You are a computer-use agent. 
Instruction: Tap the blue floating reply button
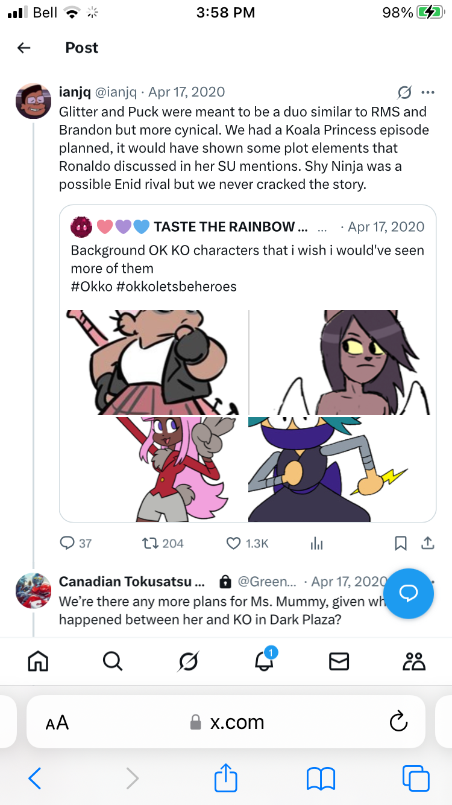(x=409, y=594)
